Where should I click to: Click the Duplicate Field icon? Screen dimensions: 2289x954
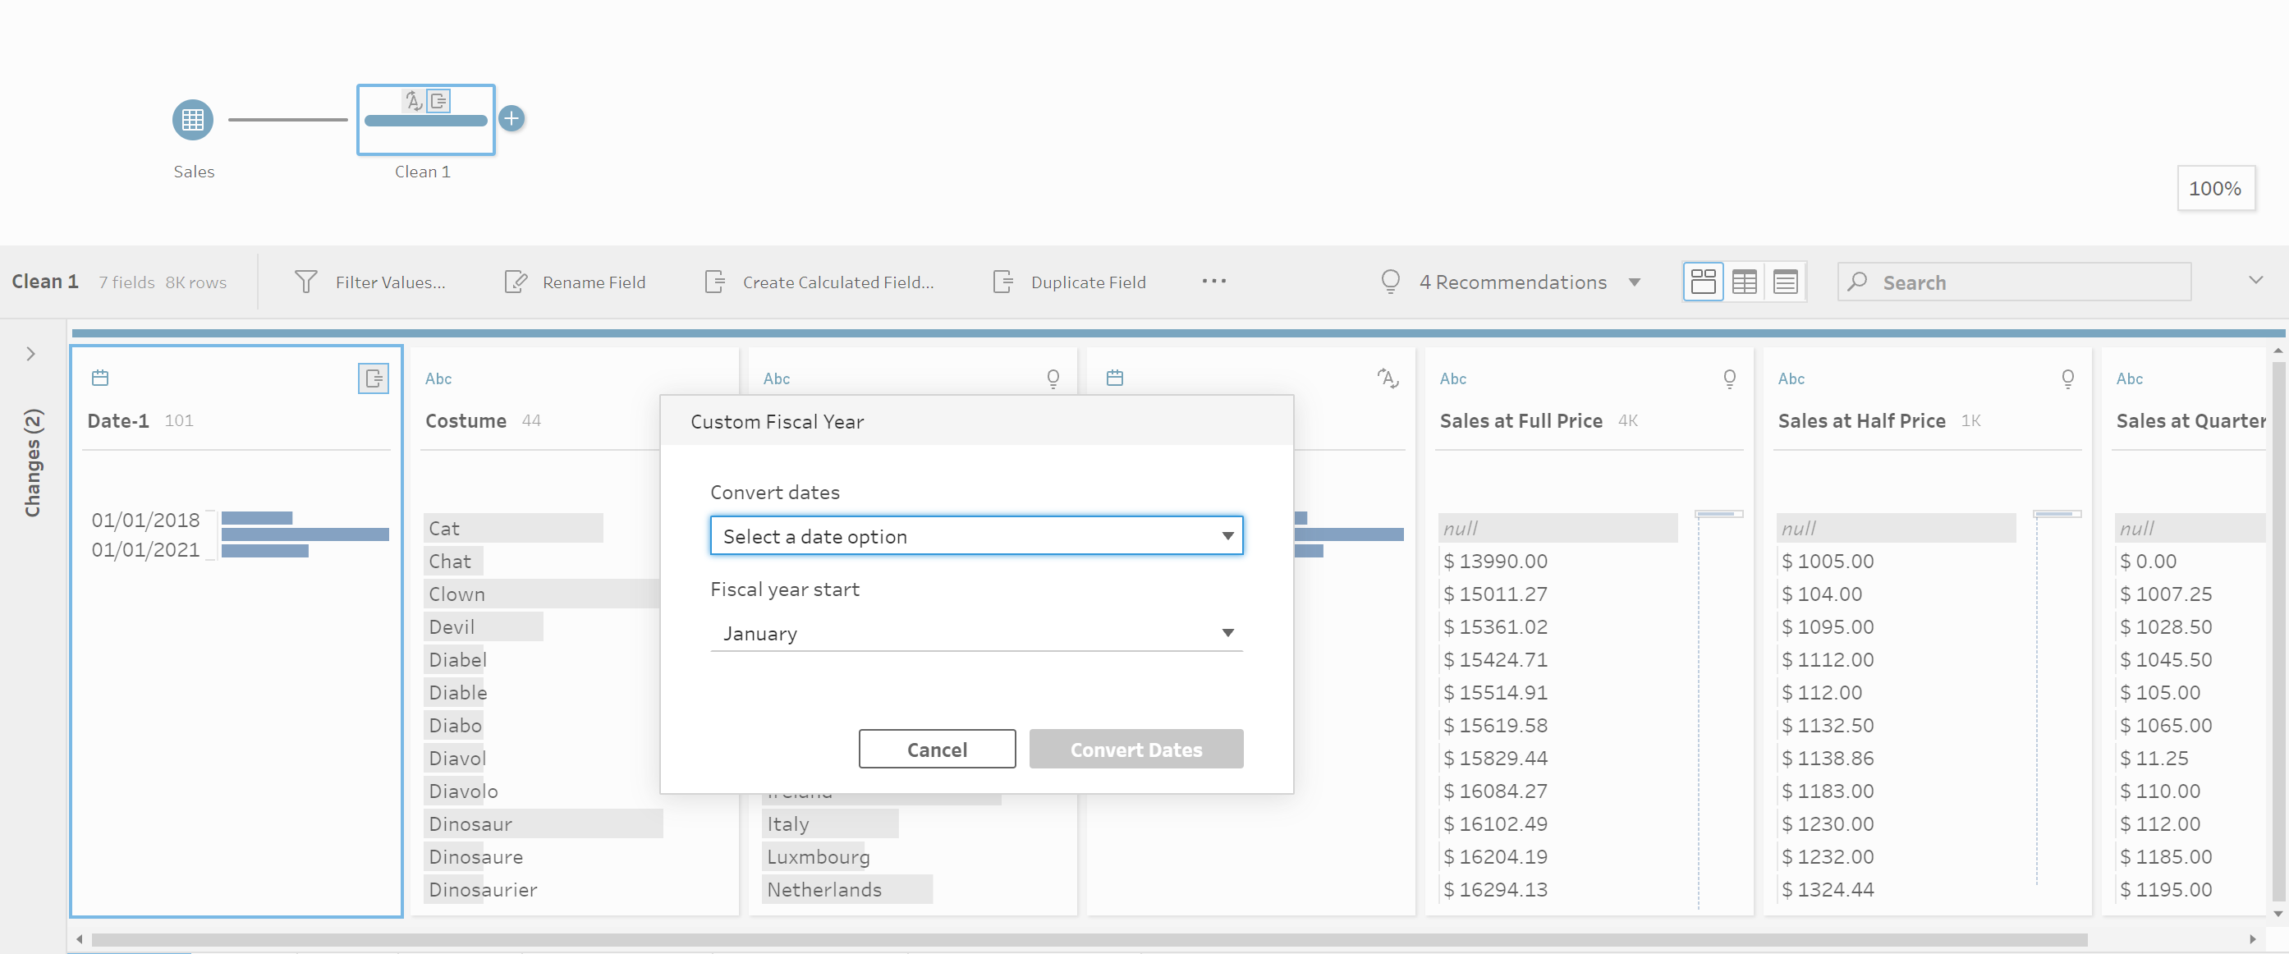pyautogui.click(x=1002, y=282)
